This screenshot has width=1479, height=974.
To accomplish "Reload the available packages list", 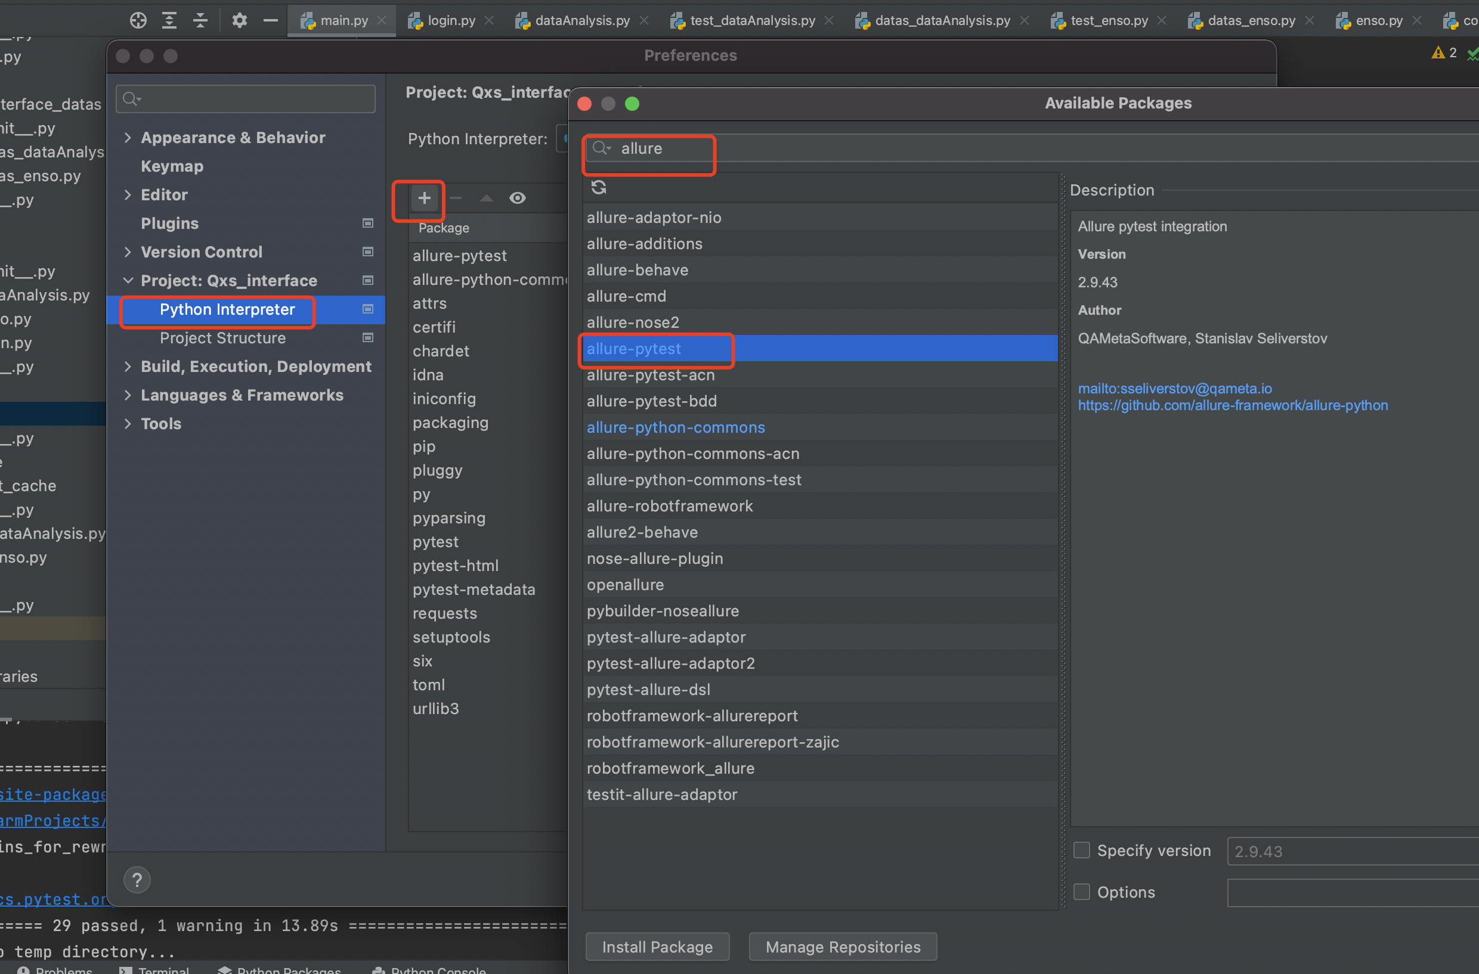I will (x=598, y=187).
